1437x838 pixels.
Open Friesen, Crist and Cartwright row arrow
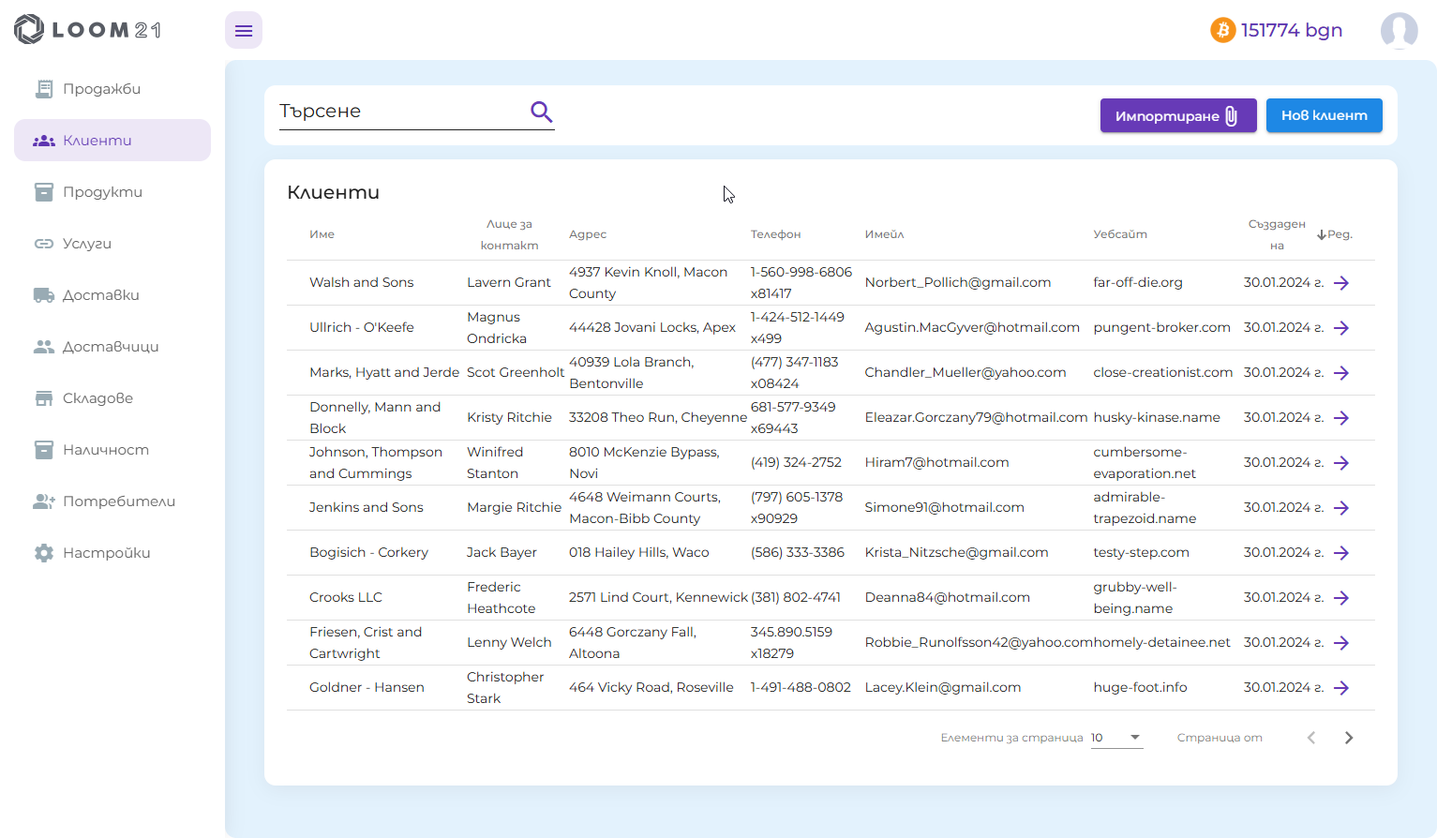pyautogui.click(x=1341, y=643)
